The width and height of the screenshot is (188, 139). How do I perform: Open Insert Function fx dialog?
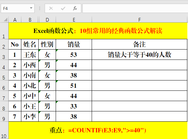[75, 8]
